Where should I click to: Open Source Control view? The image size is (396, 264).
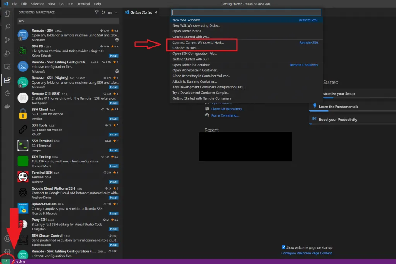(7, 40)
